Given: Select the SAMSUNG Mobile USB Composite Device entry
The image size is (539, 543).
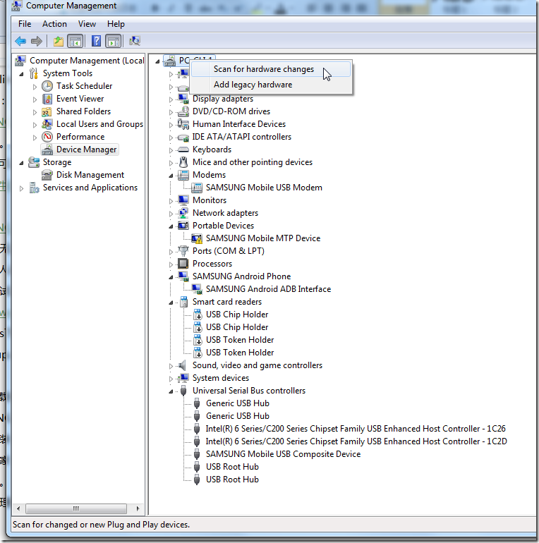Looking at the screenshot, I should point(283,454).
